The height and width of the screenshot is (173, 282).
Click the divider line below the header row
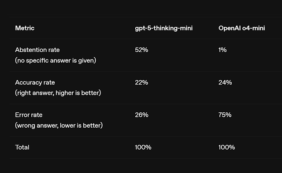point(146,39)
